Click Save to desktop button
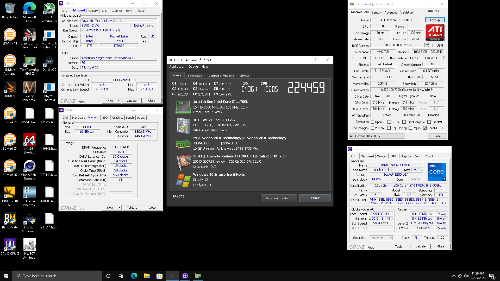 tap(279, 198)
